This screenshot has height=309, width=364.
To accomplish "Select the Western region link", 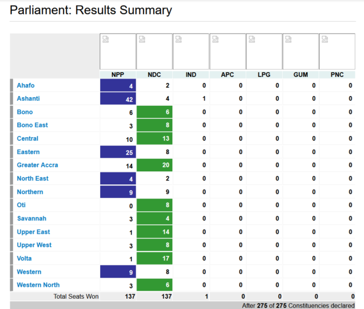I will pos(29,272).
